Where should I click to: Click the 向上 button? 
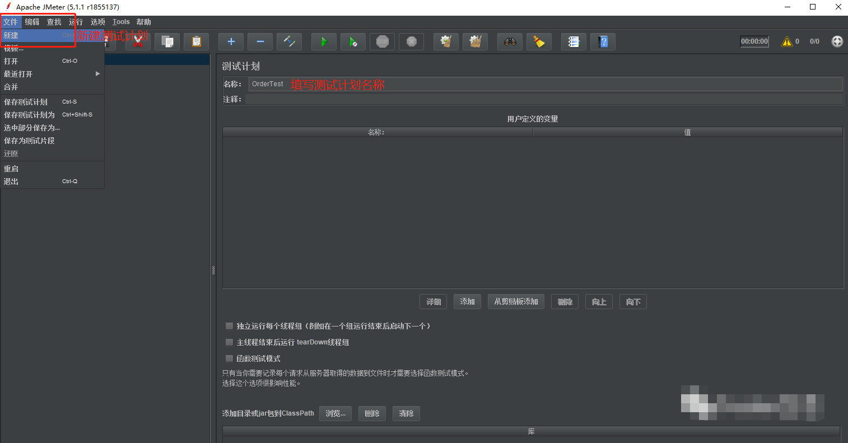(599, 302)
